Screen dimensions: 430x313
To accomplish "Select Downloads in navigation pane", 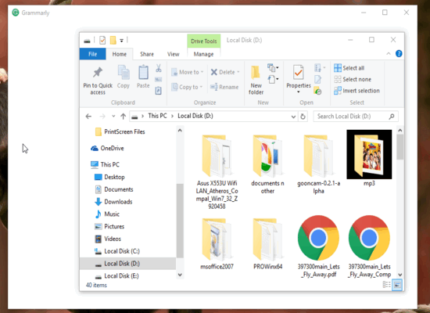I will (x=113, y=202).
